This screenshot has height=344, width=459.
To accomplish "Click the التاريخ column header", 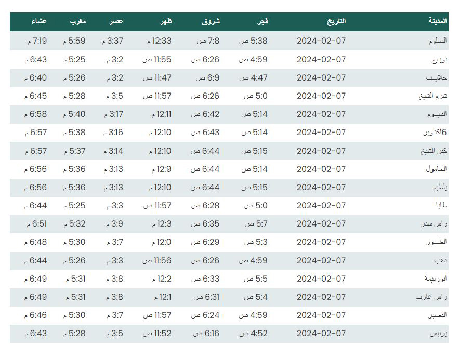I will 336,21.
